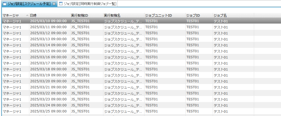The width and height of the screenshot is (281, 116).
Task: Select the schedule row for 2025/03/17
Action: (48, 63)
